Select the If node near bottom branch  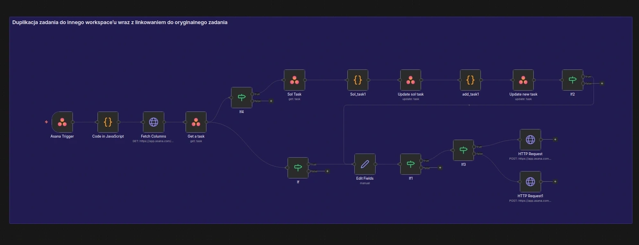[298, 167]
